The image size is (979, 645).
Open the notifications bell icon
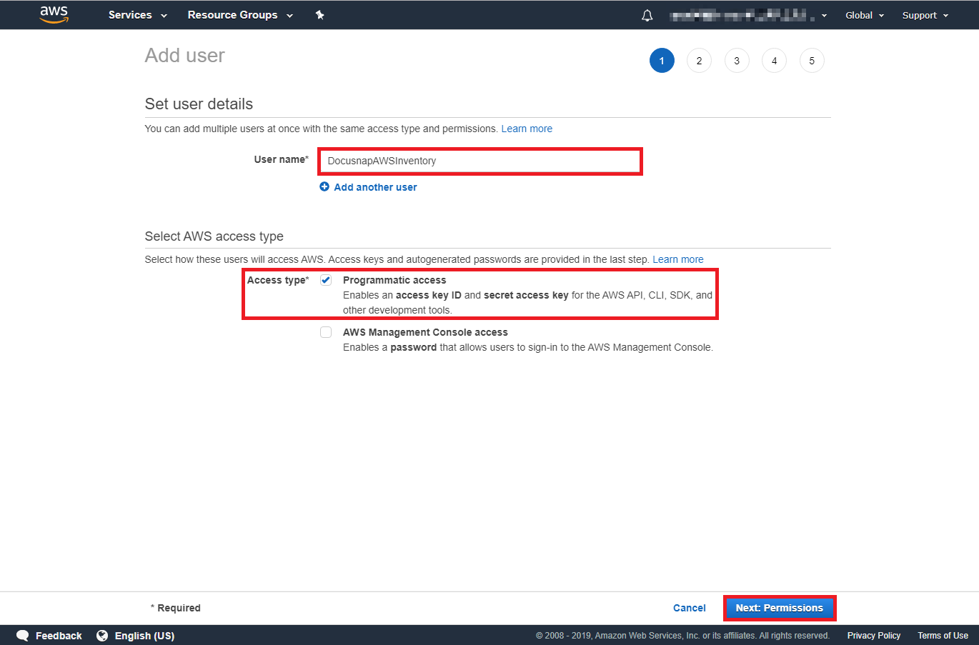pyautogui.click(x=647, y=15)
